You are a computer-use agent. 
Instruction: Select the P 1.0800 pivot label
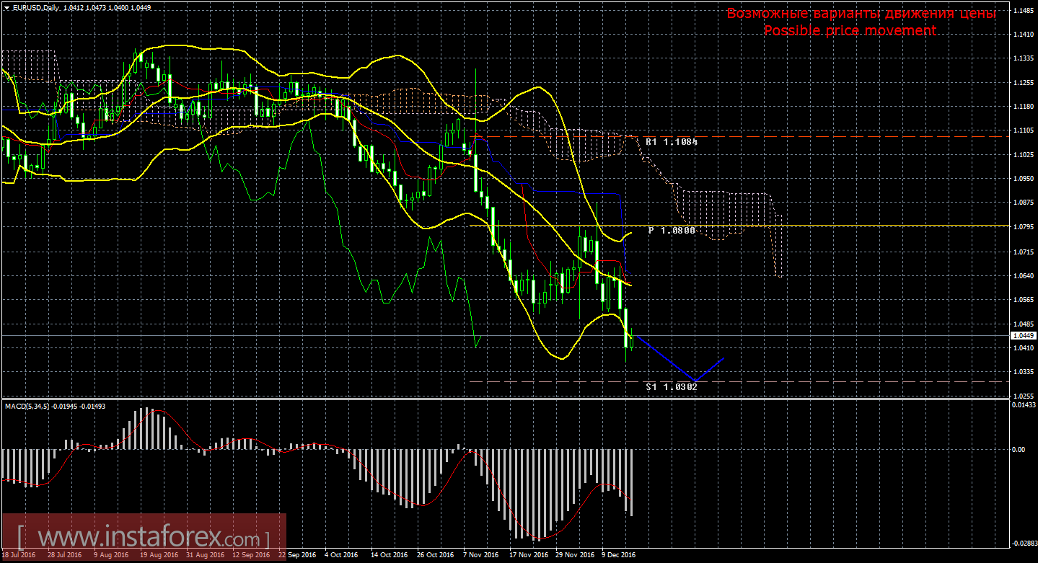pos(672,231)
